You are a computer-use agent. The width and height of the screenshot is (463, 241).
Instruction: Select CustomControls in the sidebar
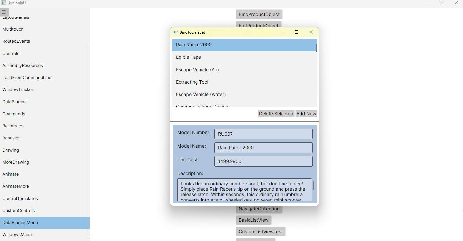coord(44,211)
